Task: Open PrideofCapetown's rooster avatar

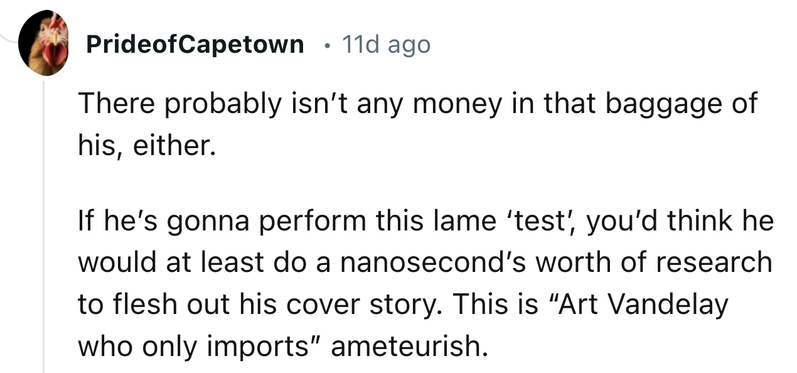Action: click(x=44, y=44)
